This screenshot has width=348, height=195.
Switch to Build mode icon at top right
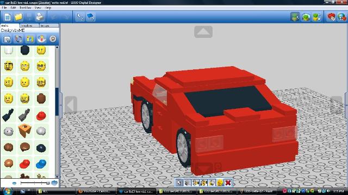(295, 17)
